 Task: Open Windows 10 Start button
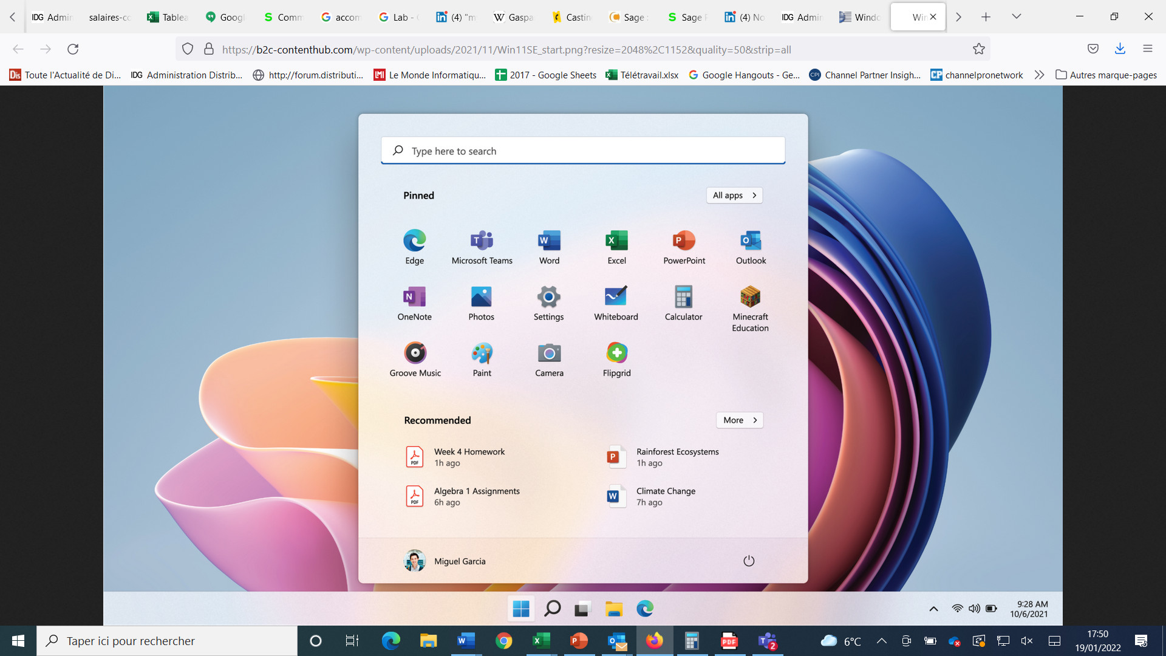tap(18, 641)
